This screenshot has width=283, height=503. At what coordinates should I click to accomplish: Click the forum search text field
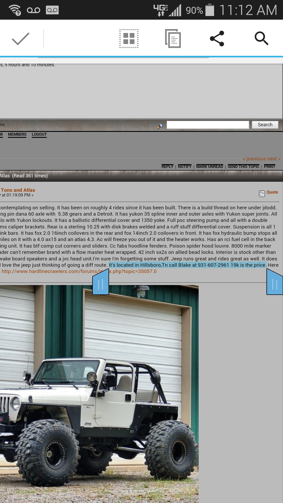(208, 125)
